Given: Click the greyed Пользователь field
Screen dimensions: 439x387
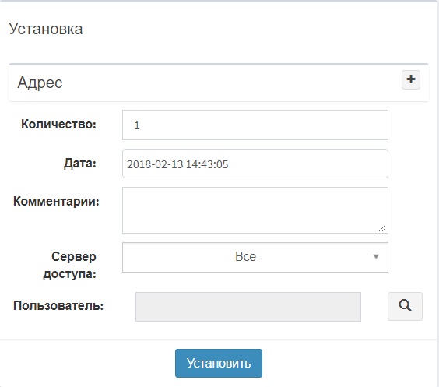Looking at the screenshot, I should tap(248, 307).
